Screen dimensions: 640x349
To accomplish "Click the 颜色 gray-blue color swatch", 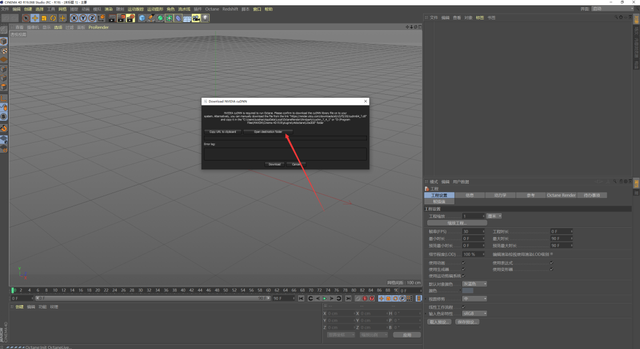I will pyautogui.click(x=468, y=290).
